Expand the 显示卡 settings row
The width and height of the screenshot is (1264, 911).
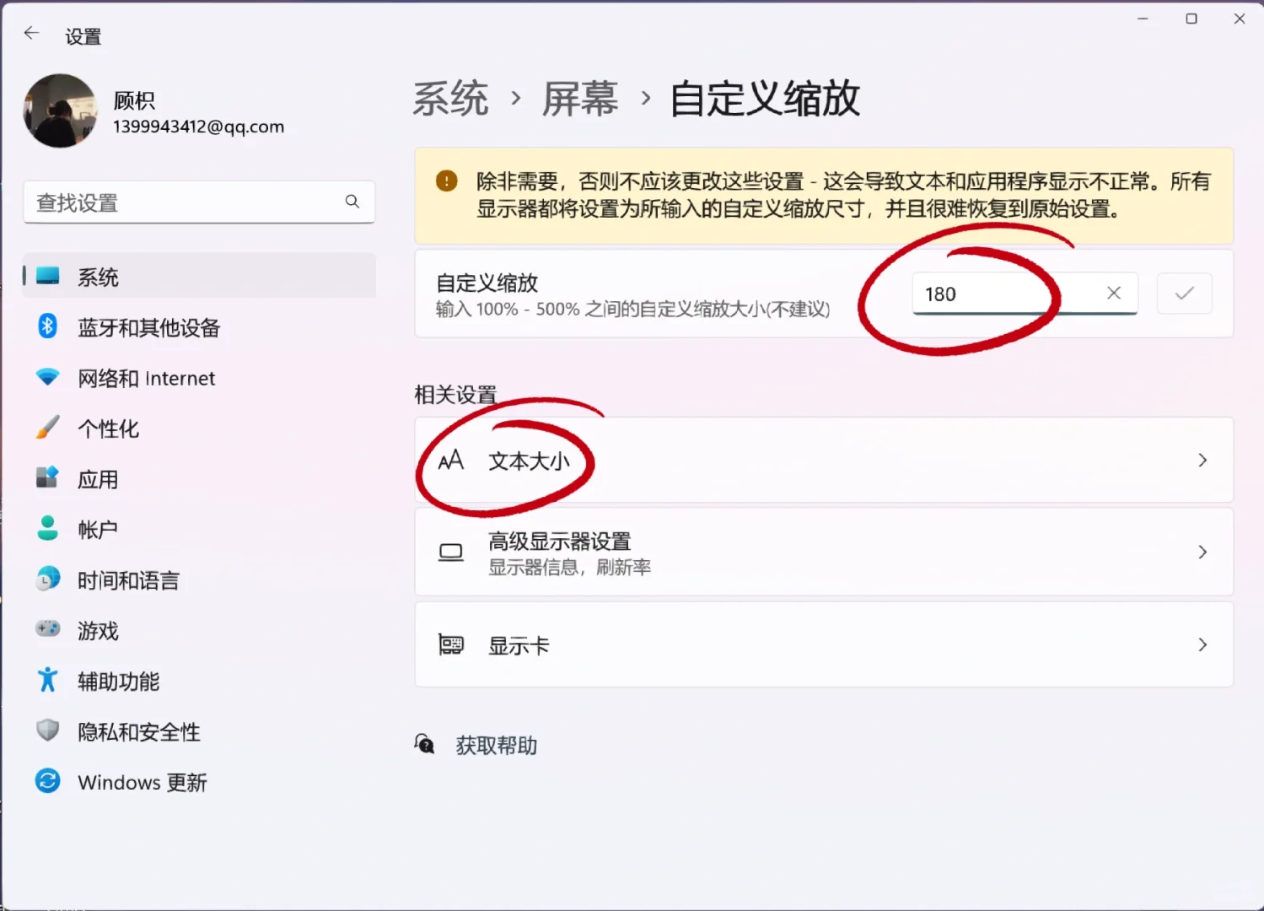[x=1202, y=644]
